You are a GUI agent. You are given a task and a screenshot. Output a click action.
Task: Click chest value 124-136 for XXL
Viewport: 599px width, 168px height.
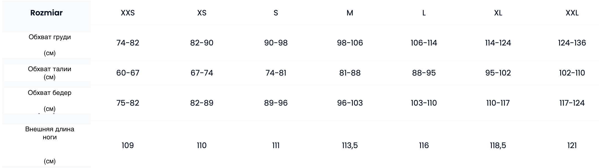(x=572, y=43)
